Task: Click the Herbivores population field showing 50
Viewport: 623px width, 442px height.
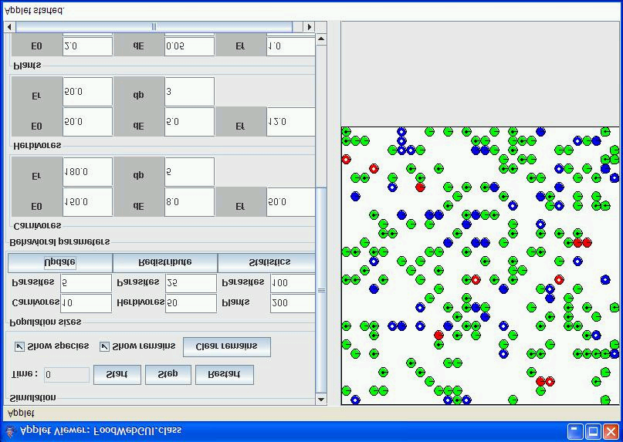Action: pos(191,303)
